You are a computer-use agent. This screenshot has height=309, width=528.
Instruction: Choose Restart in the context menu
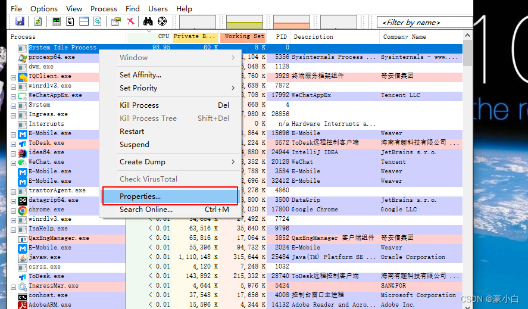(170, 132)
